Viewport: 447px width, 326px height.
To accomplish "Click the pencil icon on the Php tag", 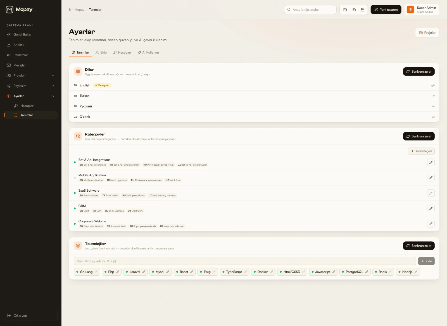I will coord(118,272).
